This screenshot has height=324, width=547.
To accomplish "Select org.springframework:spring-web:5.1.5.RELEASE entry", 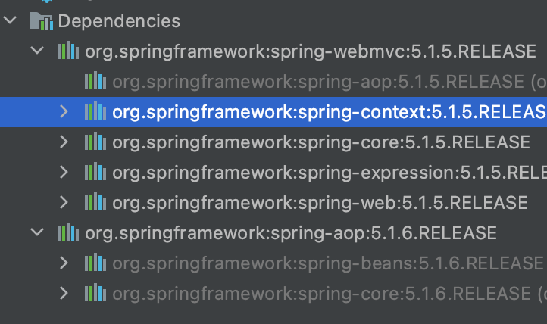I will point(320,203).
